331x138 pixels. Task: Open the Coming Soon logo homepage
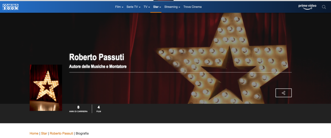[x=11, y=7]
